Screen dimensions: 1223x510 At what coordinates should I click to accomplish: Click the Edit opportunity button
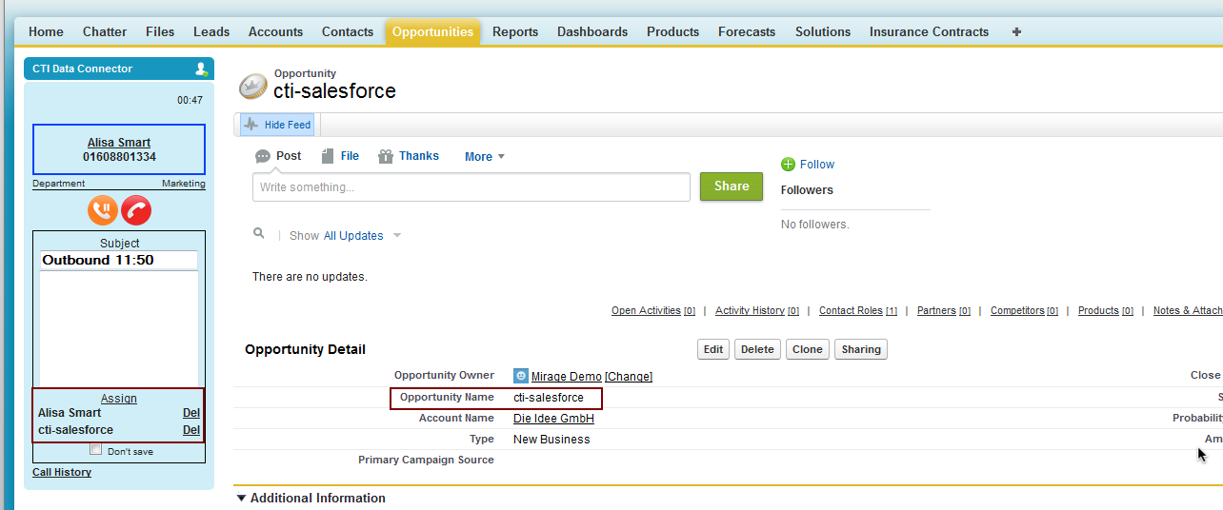[713, 349]
